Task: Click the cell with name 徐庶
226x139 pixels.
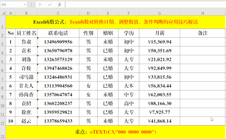Action: 26,112
